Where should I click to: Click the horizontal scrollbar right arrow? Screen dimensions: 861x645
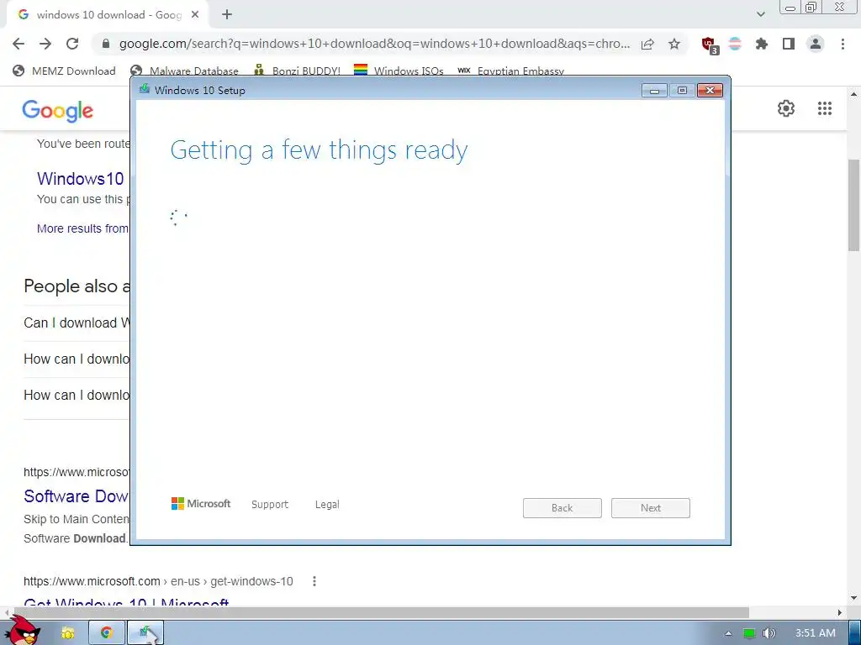(840, 612)
